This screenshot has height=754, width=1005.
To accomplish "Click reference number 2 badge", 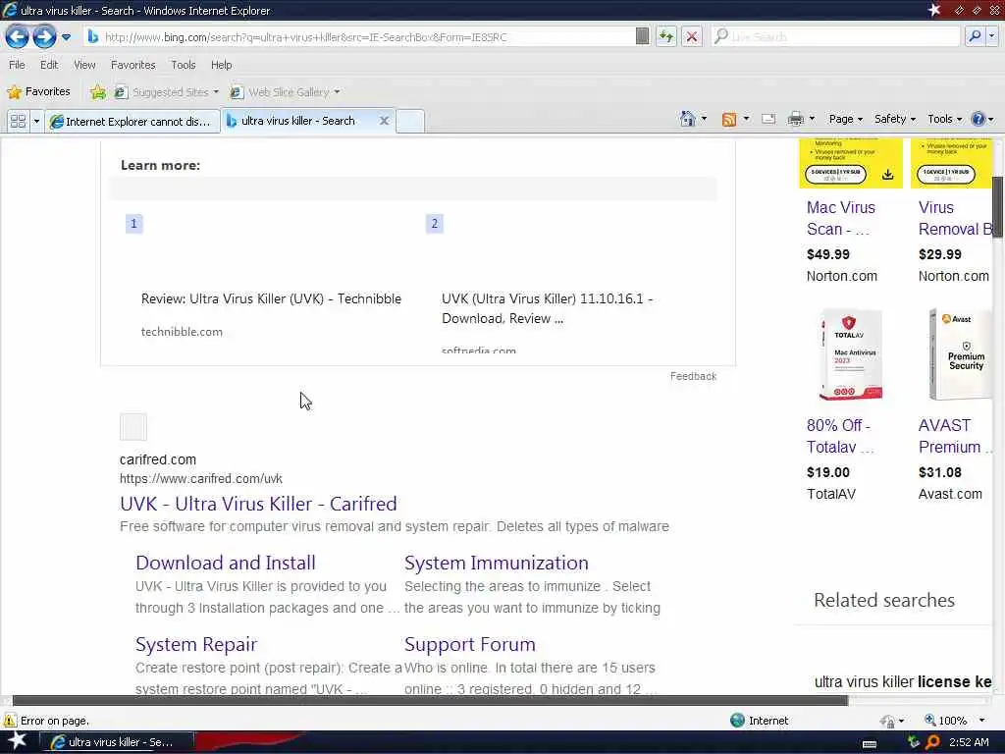I will pyautogui.click(x=435, y=223).
